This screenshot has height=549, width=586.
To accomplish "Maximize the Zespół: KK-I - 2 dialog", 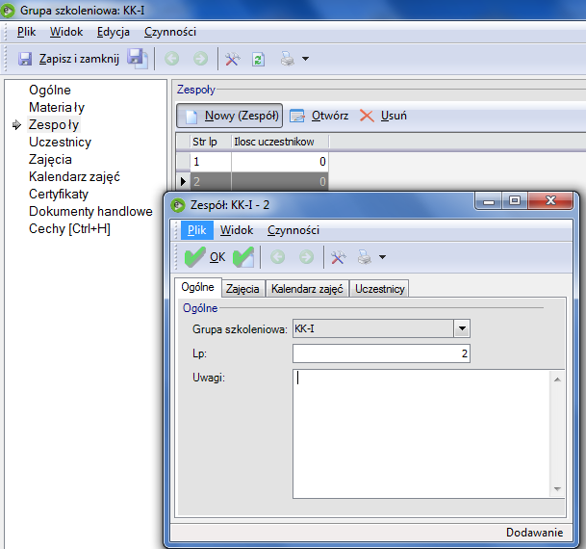I will (515, 201).
